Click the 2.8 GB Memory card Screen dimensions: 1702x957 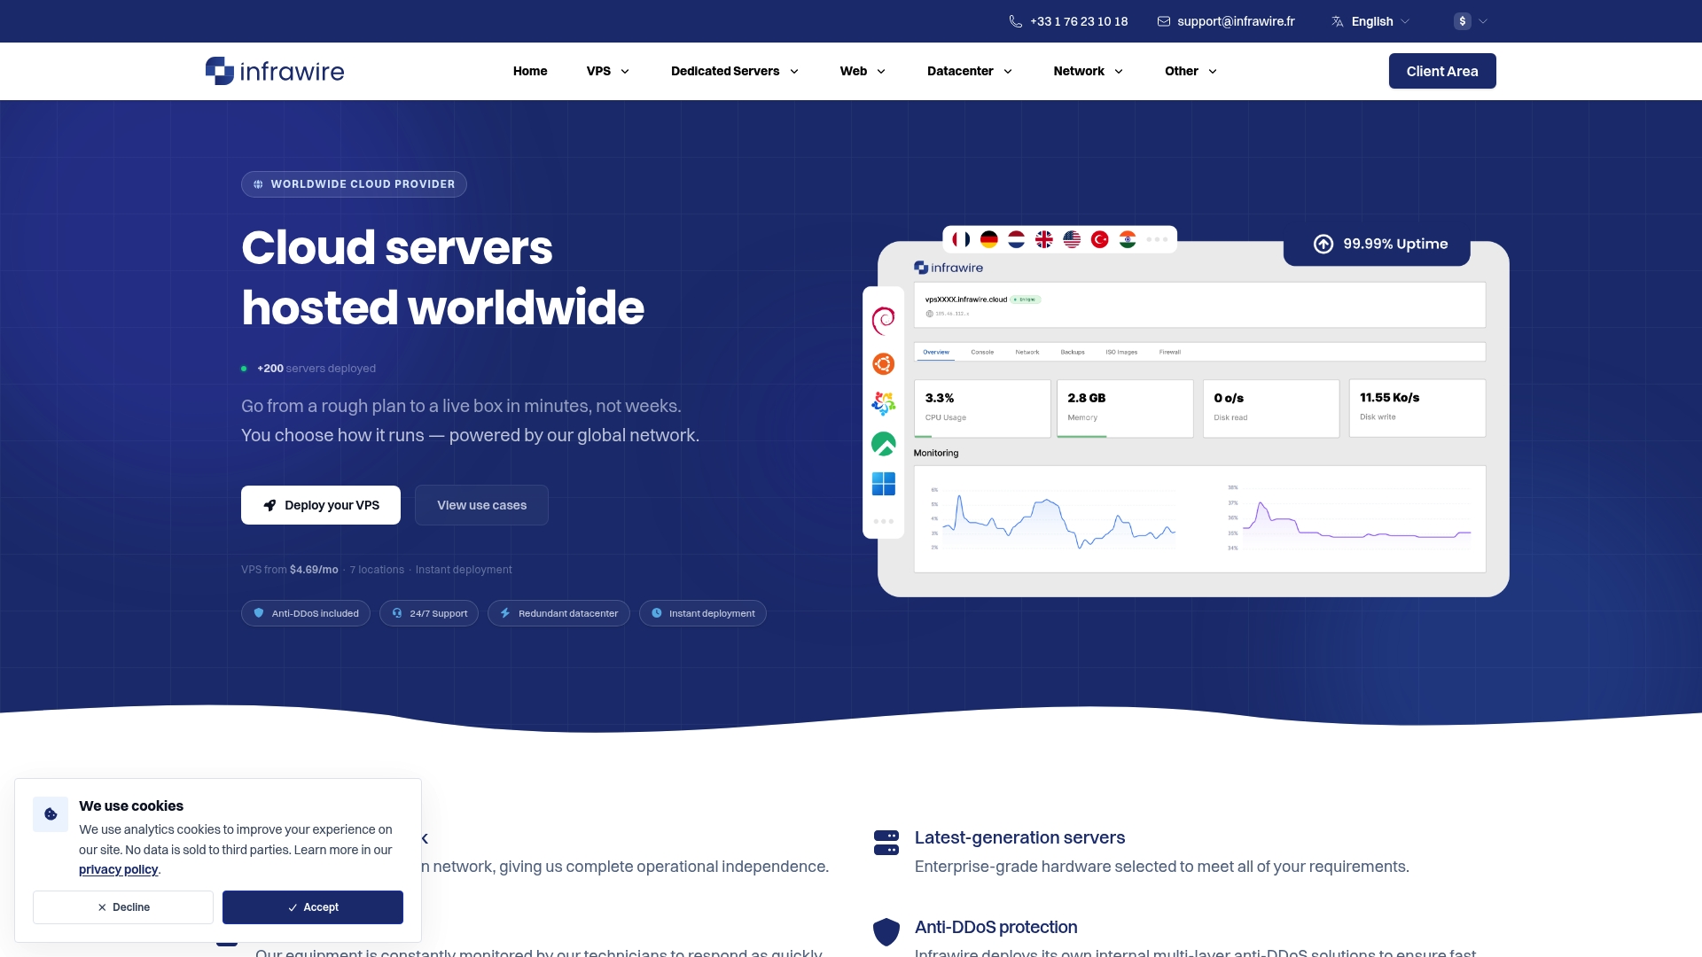pyautogui.click(x=1125, y=408)
